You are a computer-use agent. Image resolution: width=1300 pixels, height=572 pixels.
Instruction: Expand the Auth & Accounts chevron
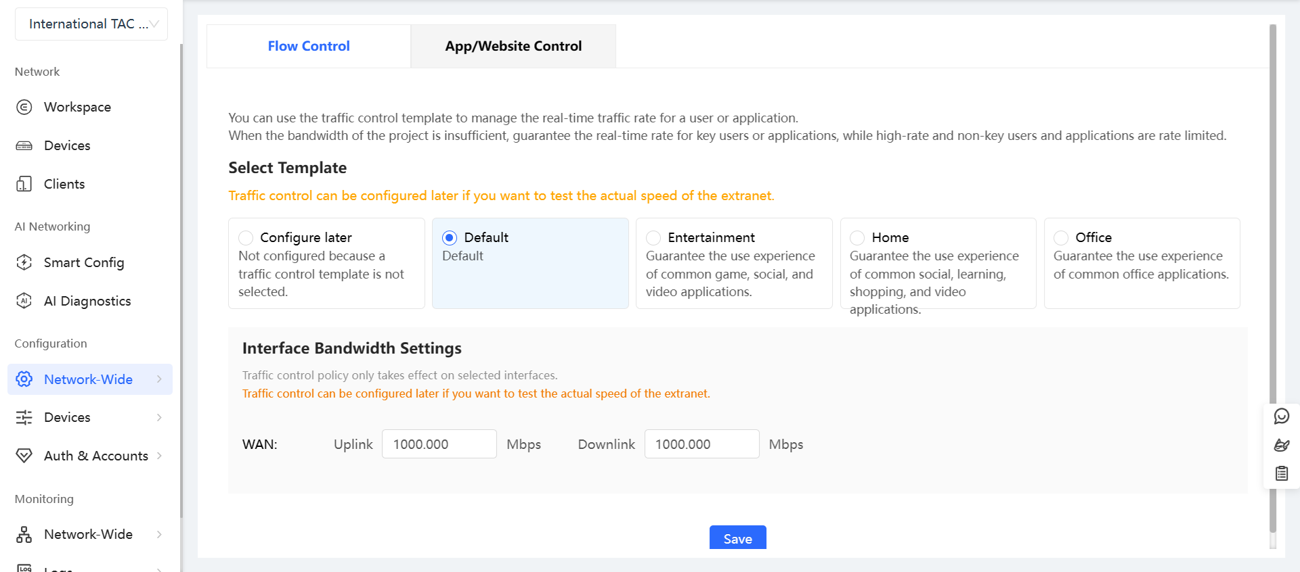click(x=159, y=456)
